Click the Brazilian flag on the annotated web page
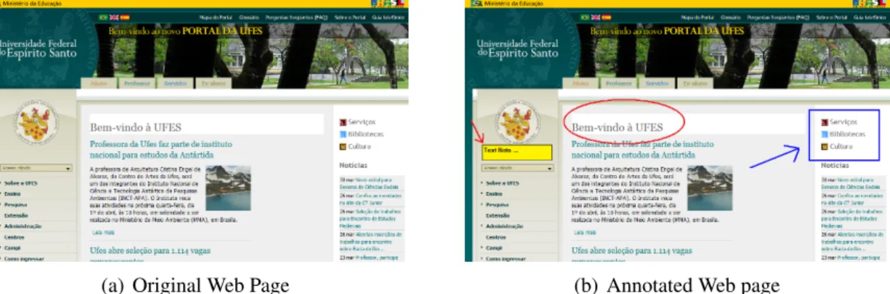The image size is (890, 294). 585,16
